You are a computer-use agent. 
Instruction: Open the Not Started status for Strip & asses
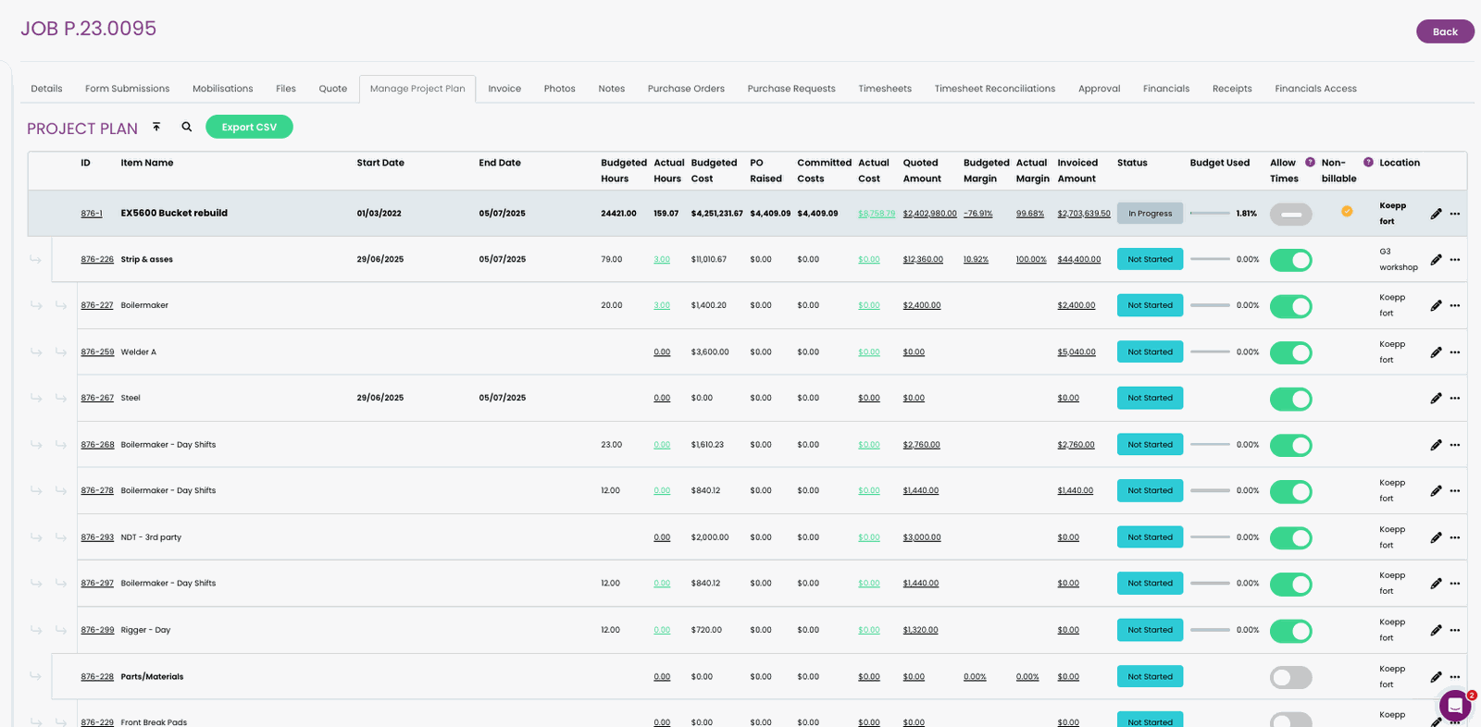click(1150, 259)
